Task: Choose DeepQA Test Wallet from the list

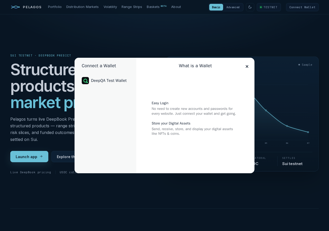Action: pos(105,81)
